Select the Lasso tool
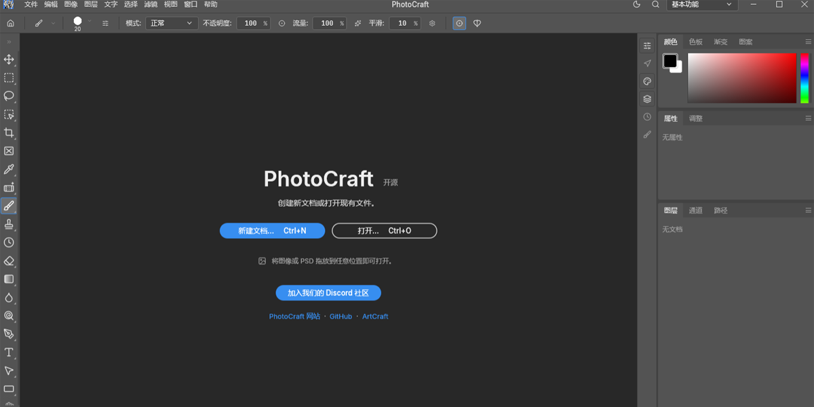 [9, 96]
